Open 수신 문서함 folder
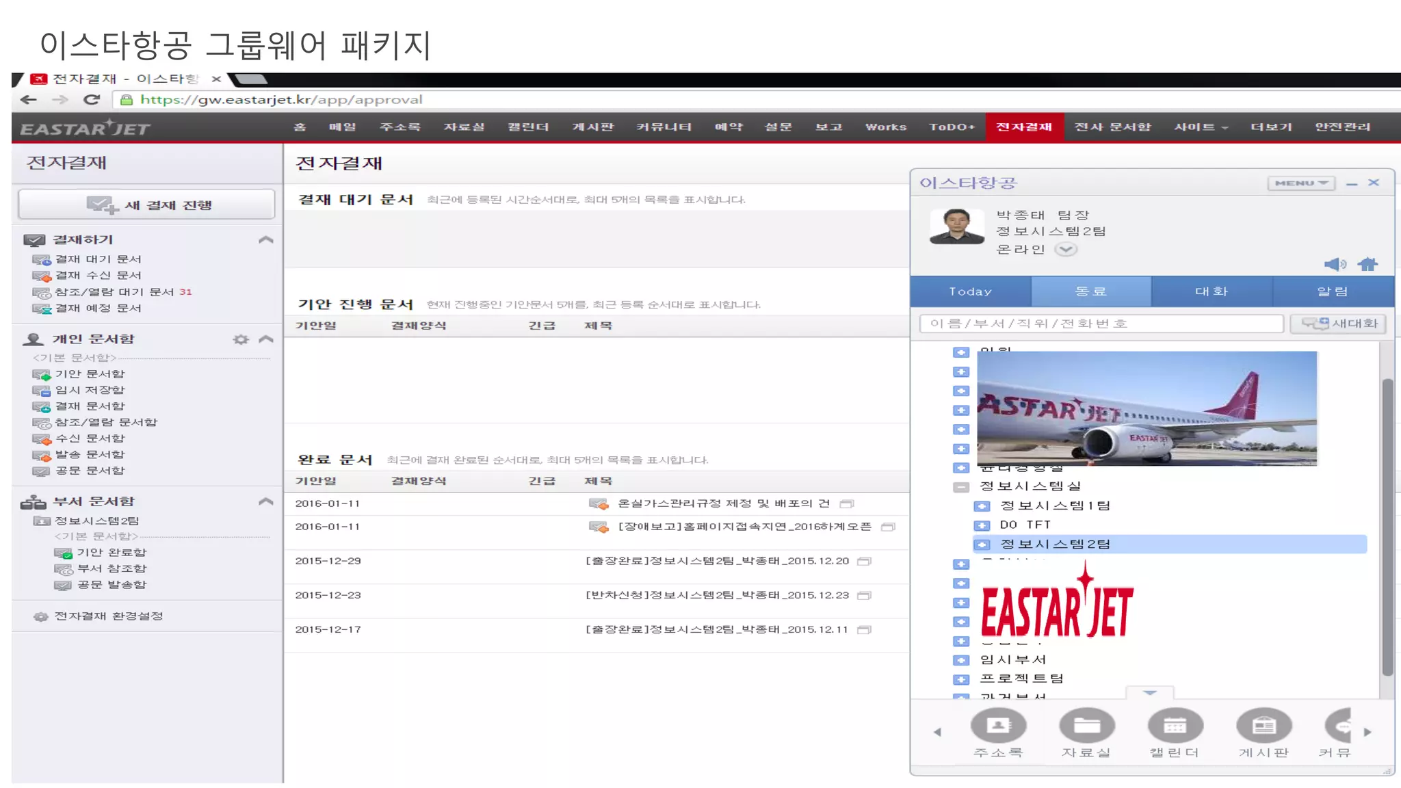 click(x=90, y=438)
